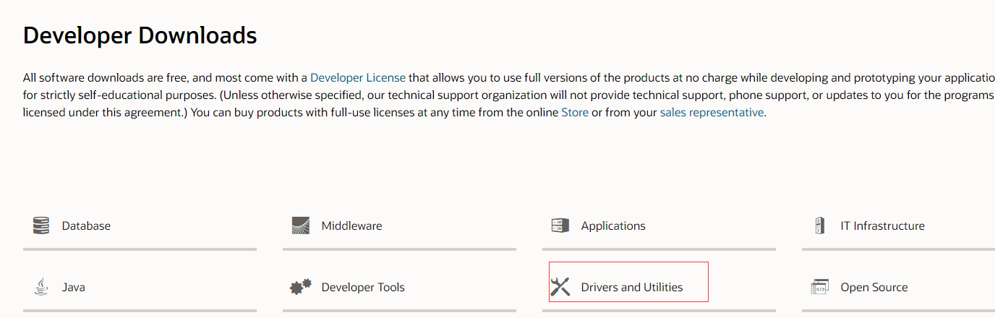Click the Database stack icon
This screenshot has width=995, height=318.
click(x=41, y=225)
